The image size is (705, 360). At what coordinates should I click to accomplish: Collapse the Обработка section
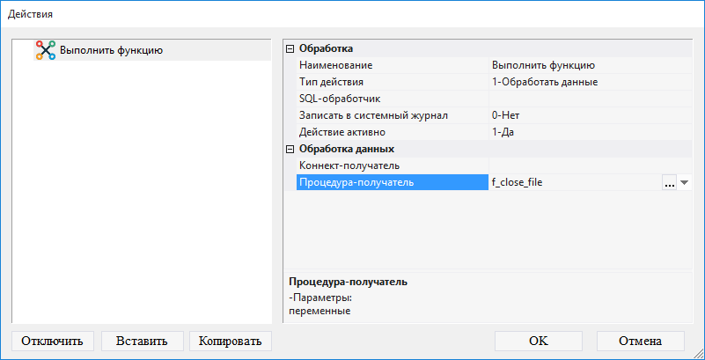tap(290, 48)
